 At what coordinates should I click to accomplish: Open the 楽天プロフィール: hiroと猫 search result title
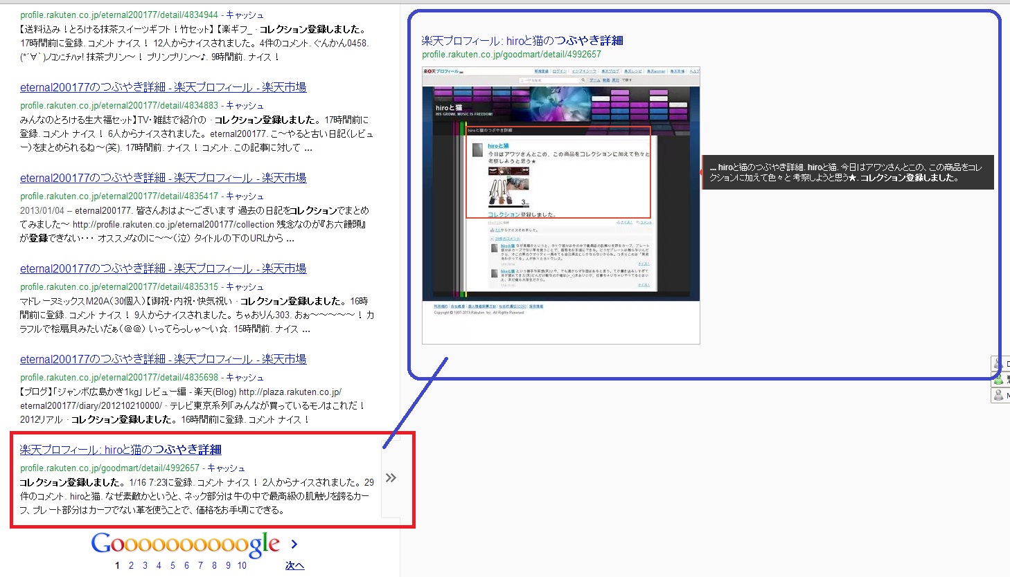coord(121,450)
